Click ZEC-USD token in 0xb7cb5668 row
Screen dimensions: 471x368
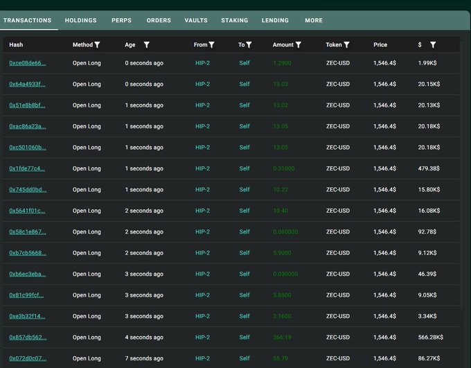(x=338, y=253)
